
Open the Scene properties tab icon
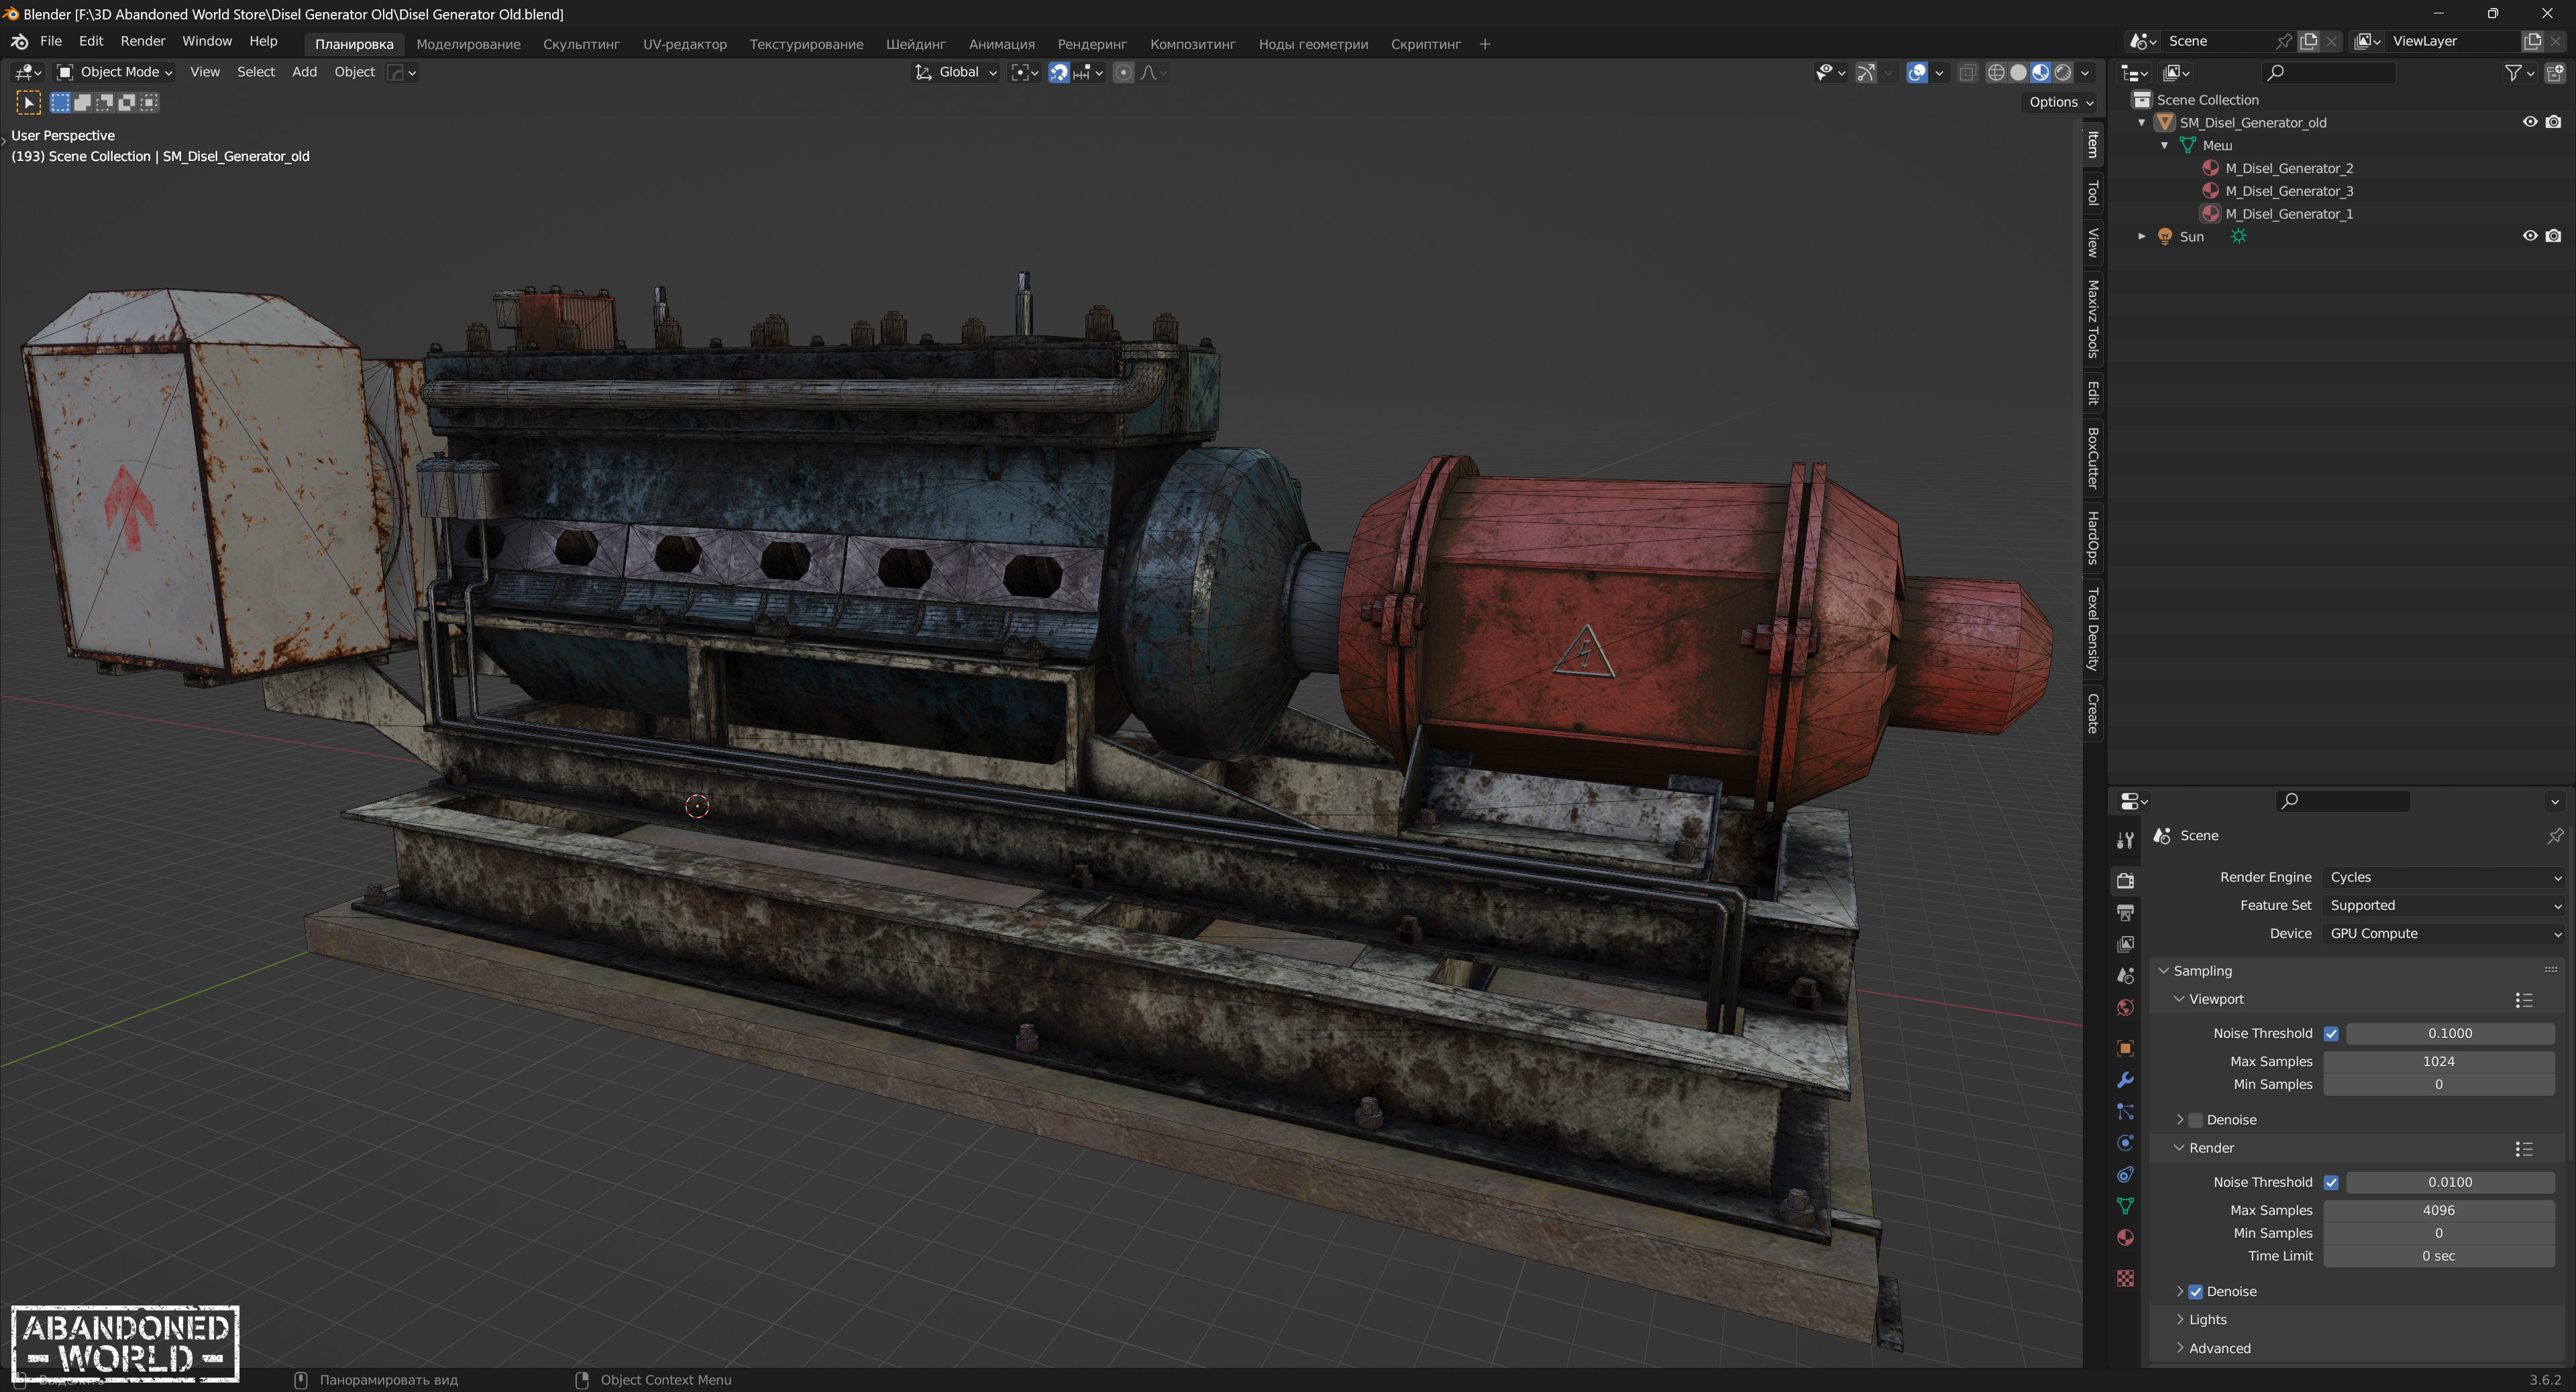2125,976
